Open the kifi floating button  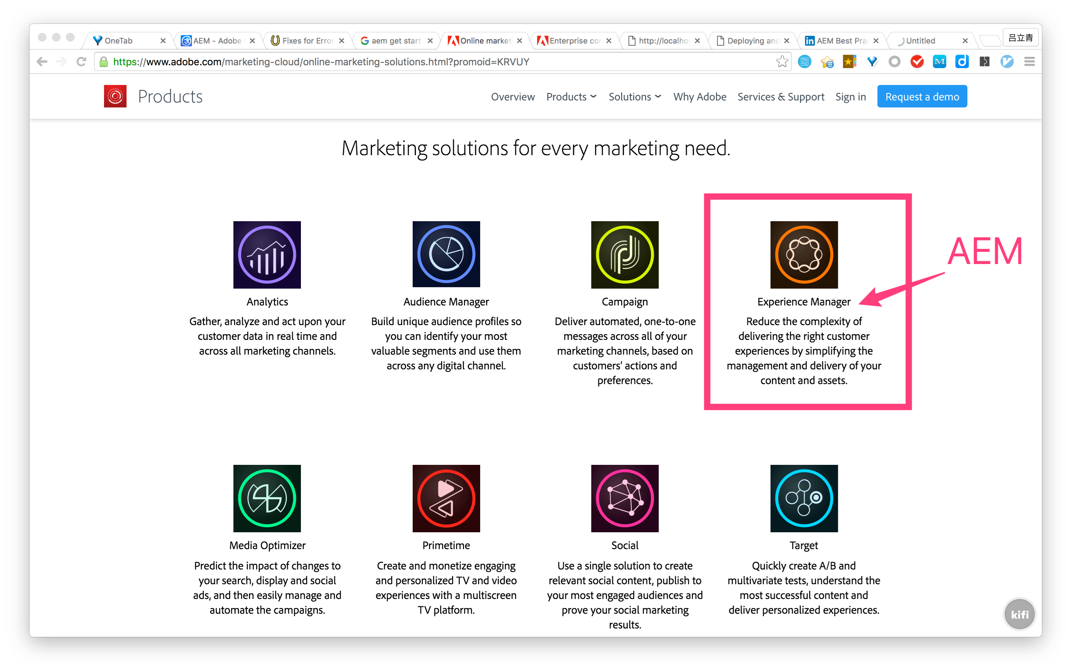(1019, 614)
